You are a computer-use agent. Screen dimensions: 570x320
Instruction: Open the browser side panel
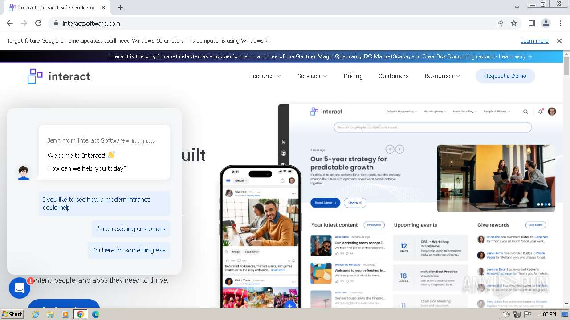[x=531, y=23]
